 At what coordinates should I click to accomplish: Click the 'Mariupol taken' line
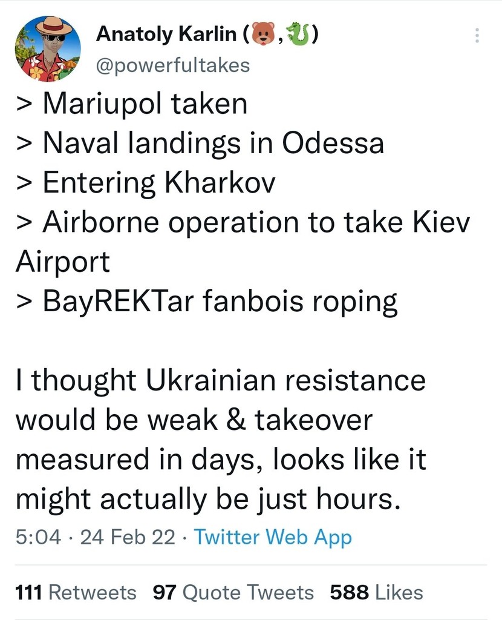131,104
